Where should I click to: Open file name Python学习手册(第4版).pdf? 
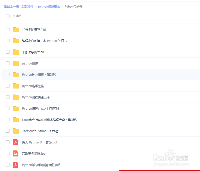[41, 165]
